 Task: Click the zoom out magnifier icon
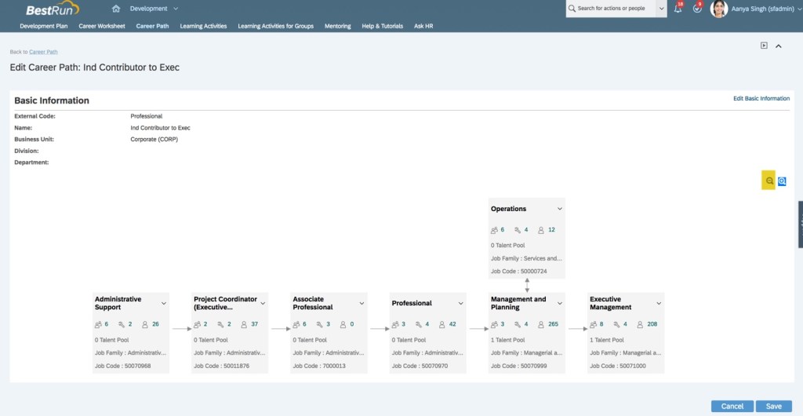[x=769, y=181]
